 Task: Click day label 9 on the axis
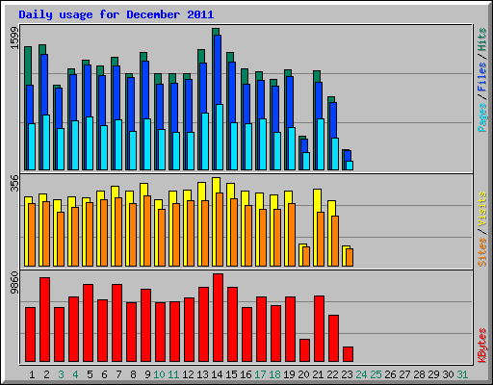point(147,374)
